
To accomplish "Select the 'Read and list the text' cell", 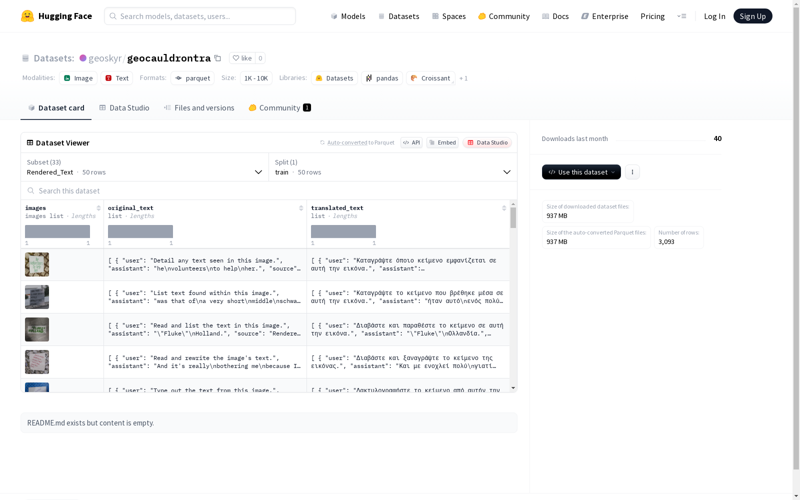I will click(205, 329).
